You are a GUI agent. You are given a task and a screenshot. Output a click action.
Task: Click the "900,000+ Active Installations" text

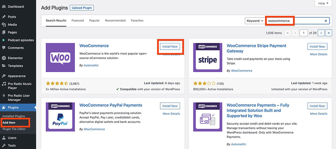213,89
